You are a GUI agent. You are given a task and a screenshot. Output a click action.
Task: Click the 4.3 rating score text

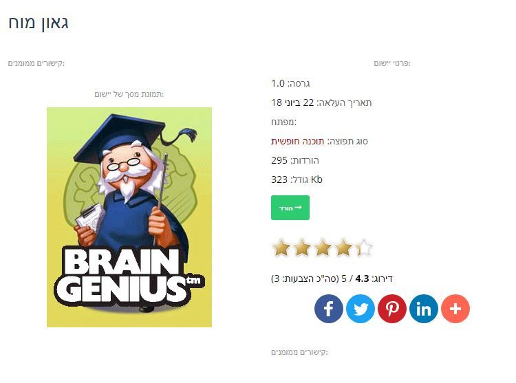[x=363, y=278]
